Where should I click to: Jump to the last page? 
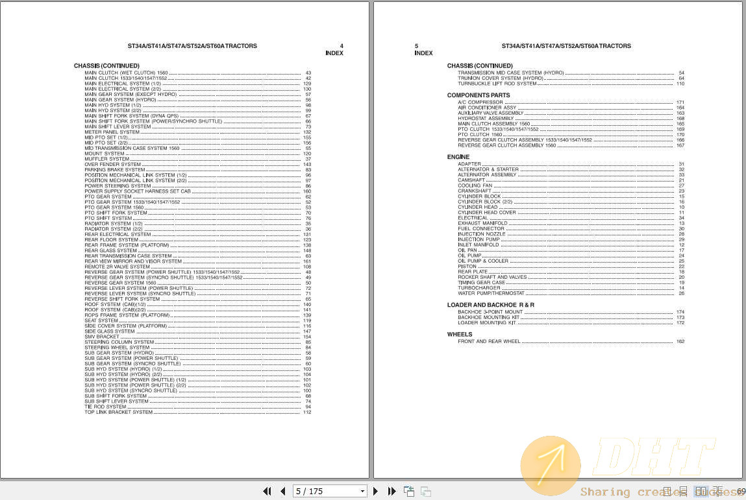392,492
